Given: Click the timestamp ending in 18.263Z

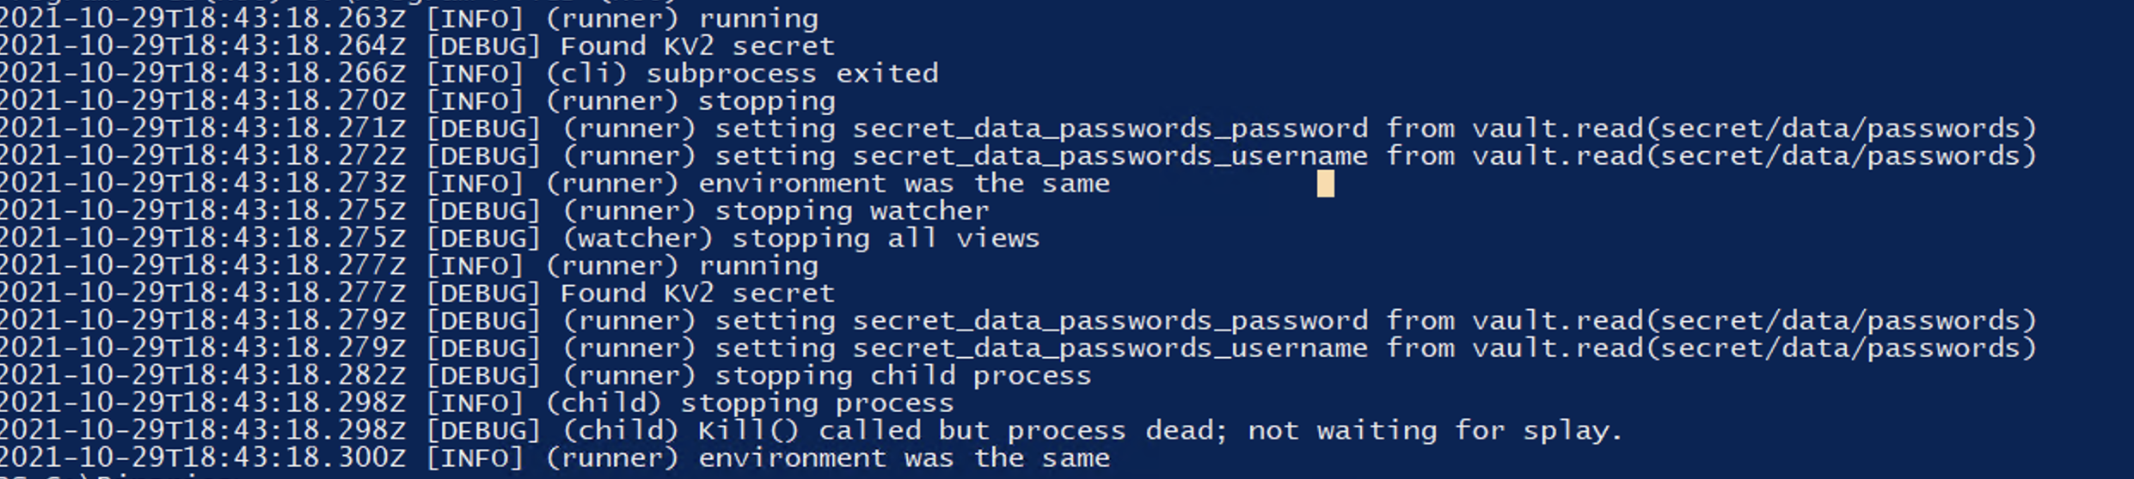Looking at the screenshot, I should point(203,19).
